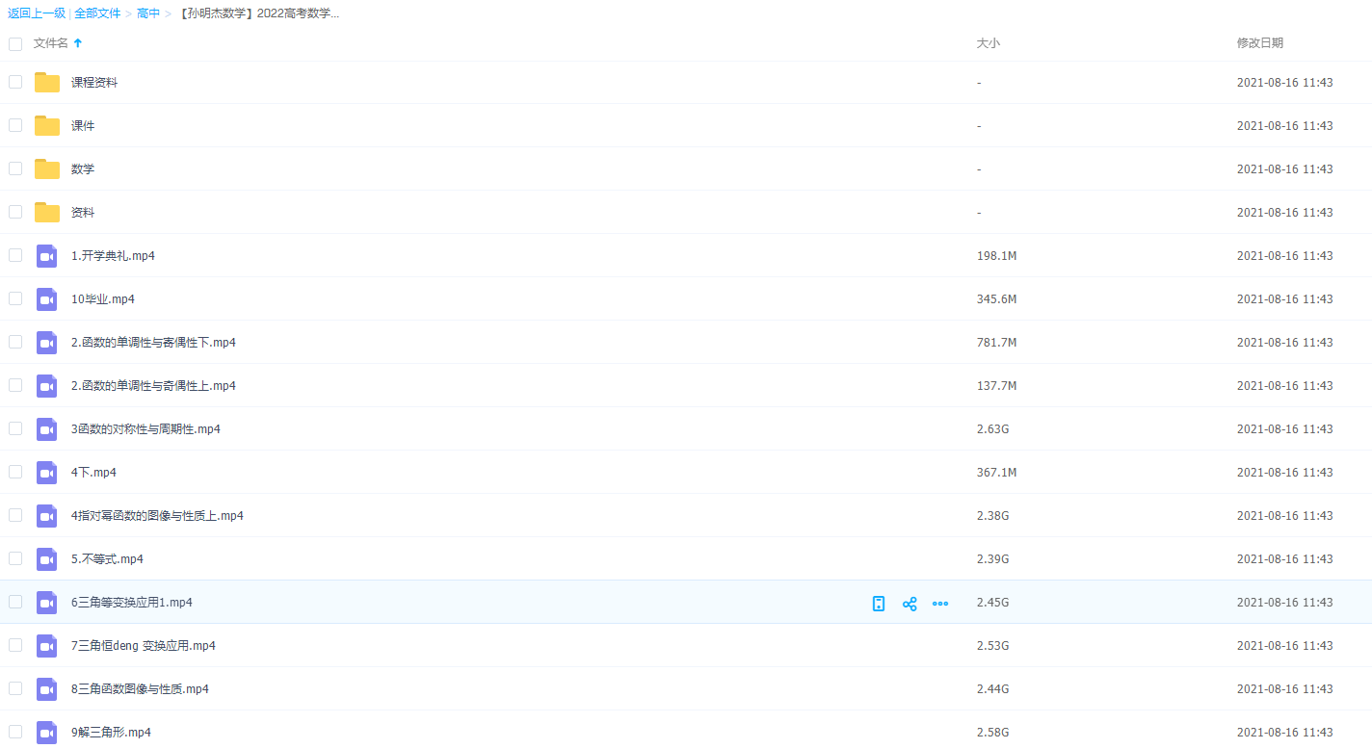Tick checkbox next to 8三角函数图像与性质.mp4

(x=15, y=688)
